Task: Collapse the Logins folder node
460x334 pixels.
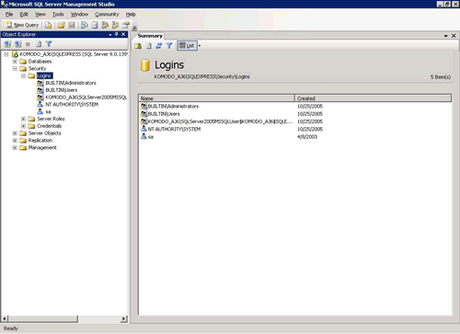Action: pyautogui.click(x=23, y=75)
